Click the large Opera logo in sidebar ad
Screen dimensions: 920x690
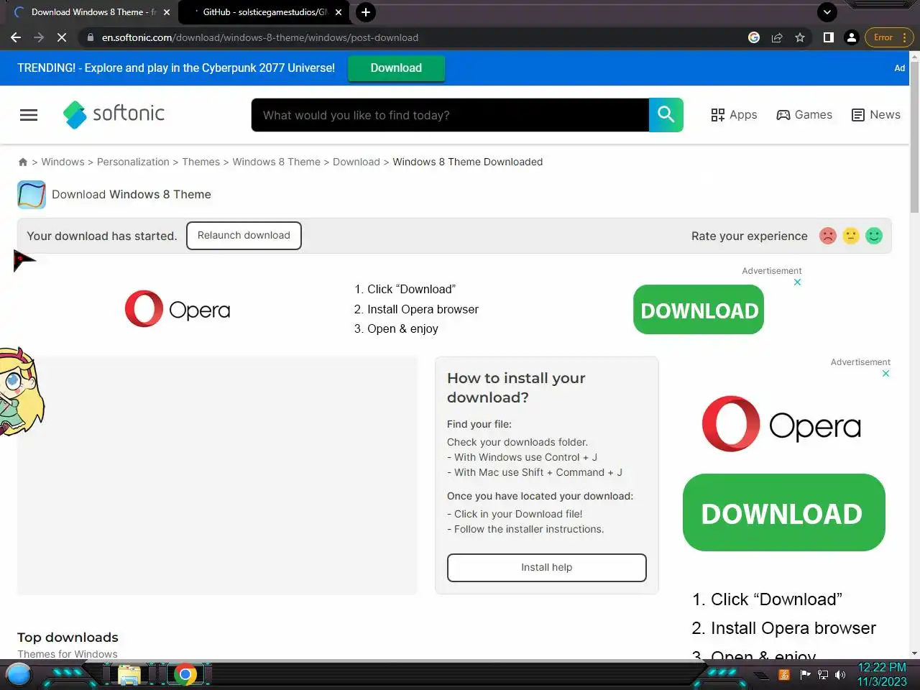point(781,424)
